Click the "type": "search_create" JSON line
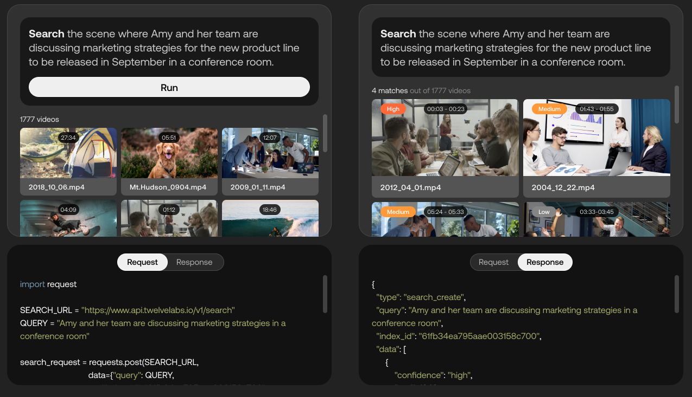Viewport: 692px width, 397px height. 421,297
